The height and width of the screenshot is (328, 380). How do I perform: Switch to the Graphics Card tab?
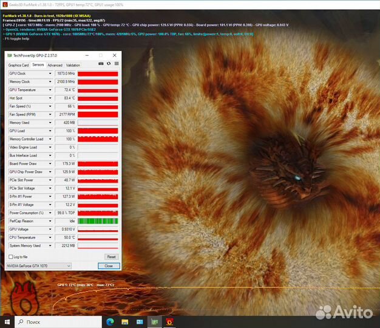tap(18, 65)
